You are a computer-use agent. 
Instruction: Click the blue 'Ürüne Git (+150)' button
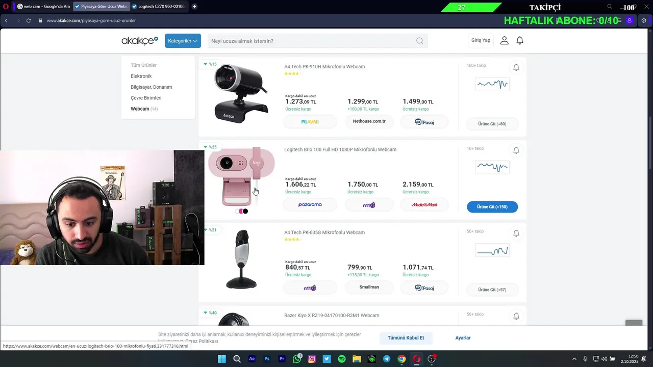pyautogui.click(x=492, y=207)
